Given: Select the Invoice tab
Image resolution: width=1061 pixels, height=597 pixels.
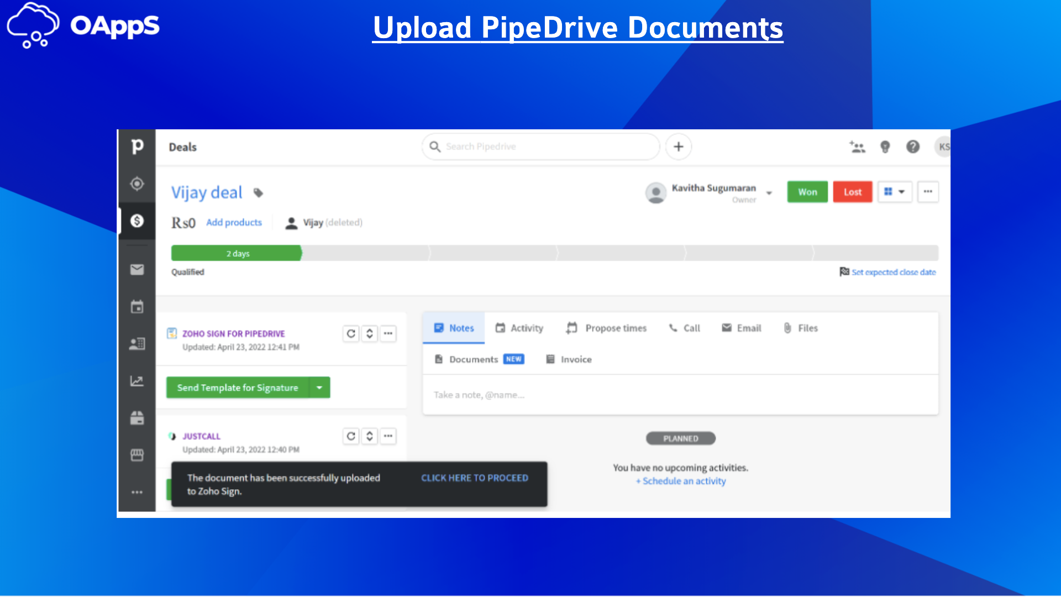Looking at the screenshot, I should pyautogui.click(x=569, y=359).
